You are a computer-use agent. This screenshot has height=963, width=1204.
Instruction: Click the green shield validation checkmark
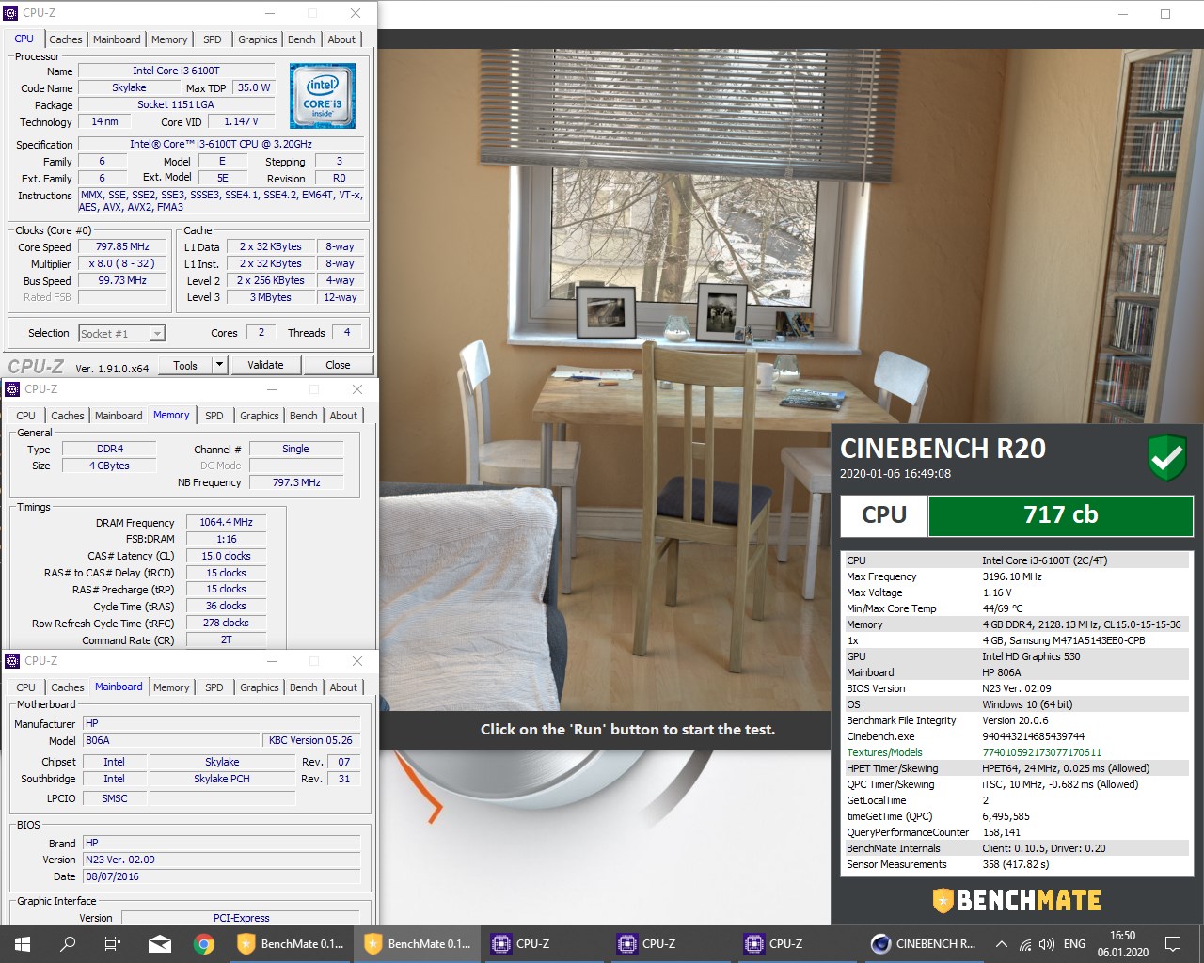pos(1166,458)
